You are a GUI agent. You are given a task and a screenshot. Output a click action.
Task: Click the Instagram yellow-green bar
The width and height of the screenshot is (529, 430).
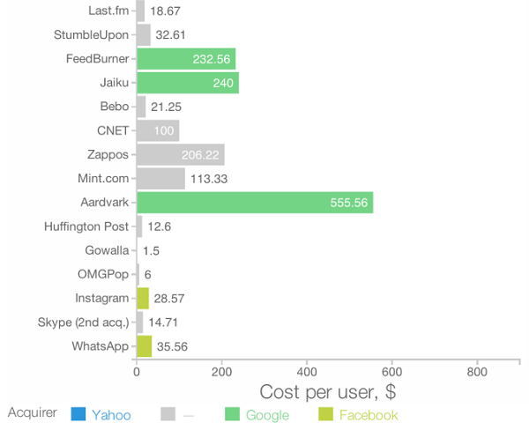[143, 298]
